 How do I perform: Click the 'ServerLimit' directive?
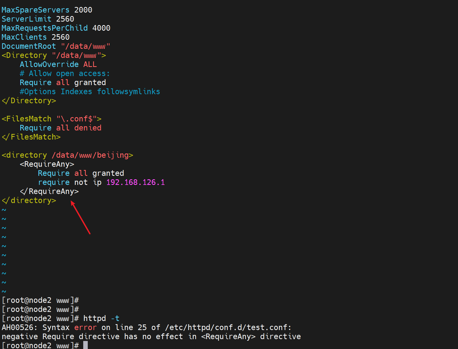(x=26, y=19)
